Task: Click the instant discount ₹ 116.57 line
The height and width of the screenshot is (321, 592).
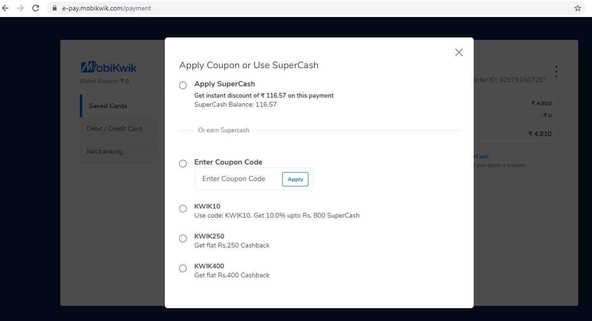Action: point(264,95)
